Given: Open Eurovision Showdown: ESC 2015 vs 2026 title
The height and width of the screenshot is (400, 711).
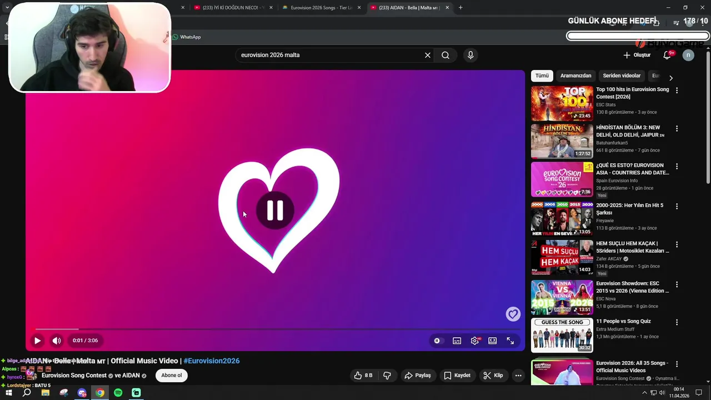Looking at the screenshot, I should click(633, 287).
